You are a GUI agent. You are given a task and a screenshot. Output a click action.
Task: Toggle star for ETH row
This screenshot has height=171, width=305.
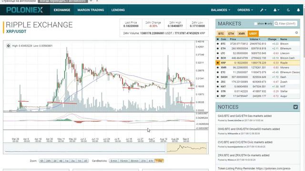pyautogui.click(x=218, y=48)
